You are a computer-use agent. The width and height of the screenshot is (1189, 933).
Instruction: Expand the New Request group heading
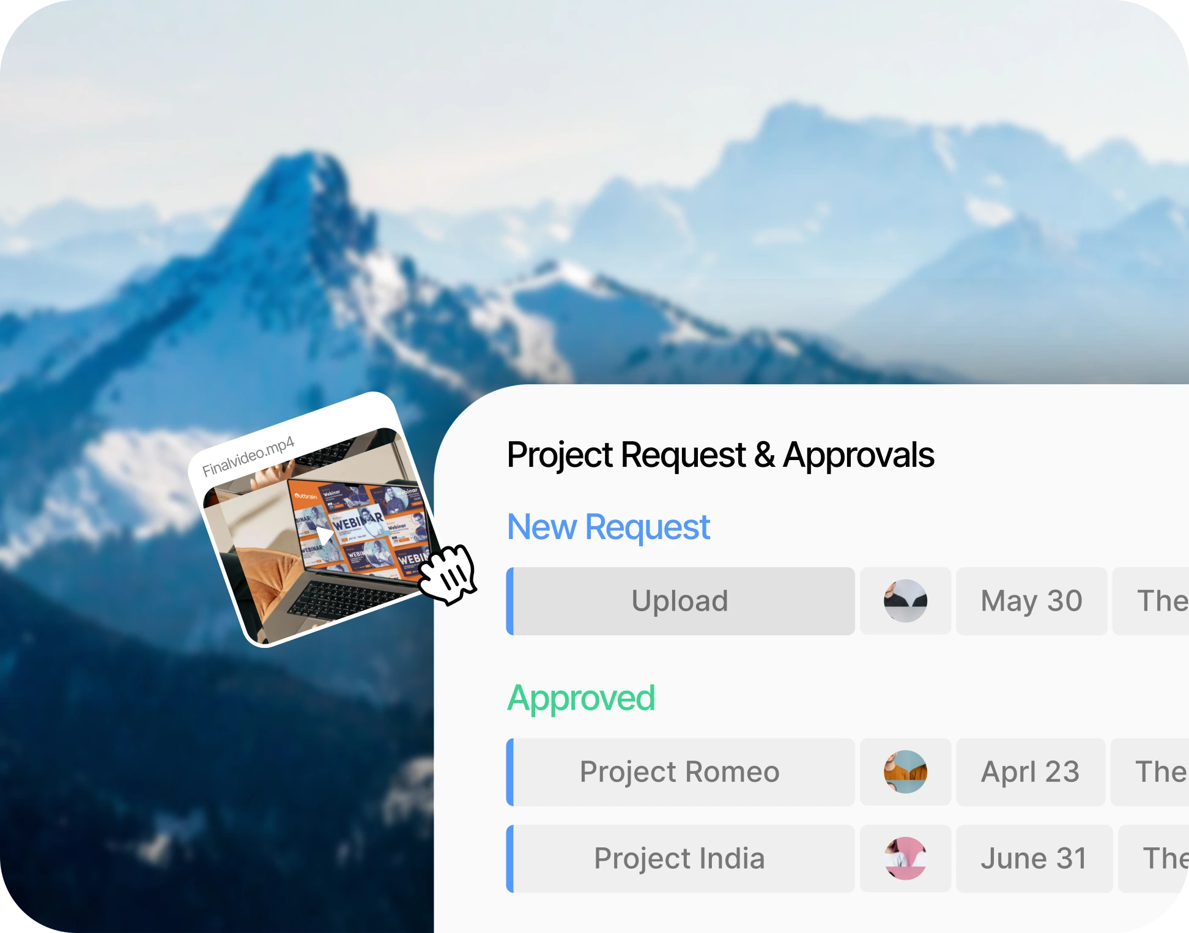click(x=609, y=527)
